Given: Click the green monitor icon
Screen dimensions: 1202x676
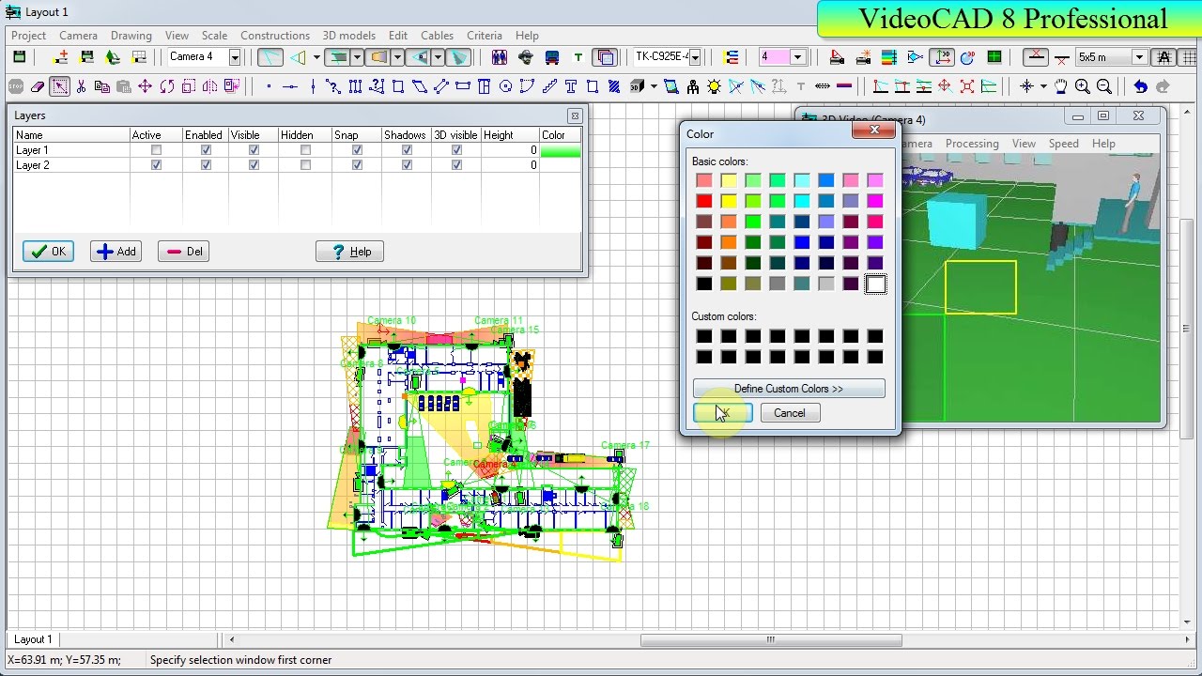Looking at the screenshot, I should click(994, 57).
